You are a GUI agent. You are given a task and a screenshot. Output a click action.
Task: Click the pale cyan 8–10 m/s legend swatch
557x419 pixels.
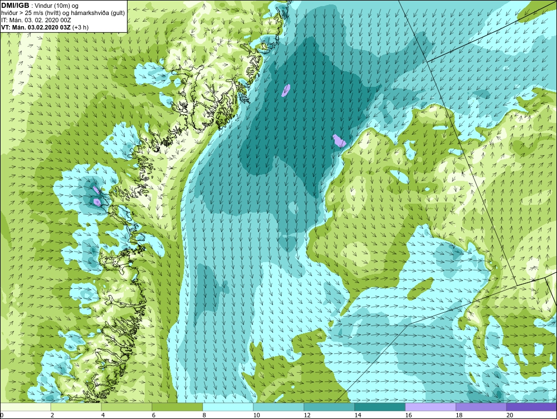[228, 407]
